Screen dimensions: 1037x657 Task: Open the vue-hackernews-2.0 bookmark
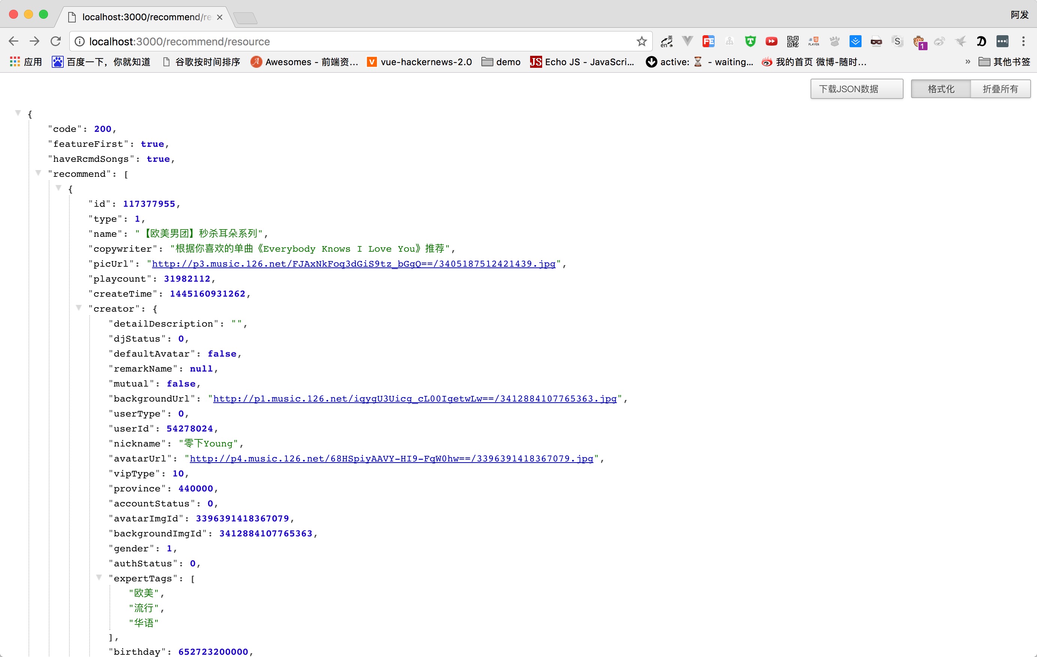click(419, 62)
